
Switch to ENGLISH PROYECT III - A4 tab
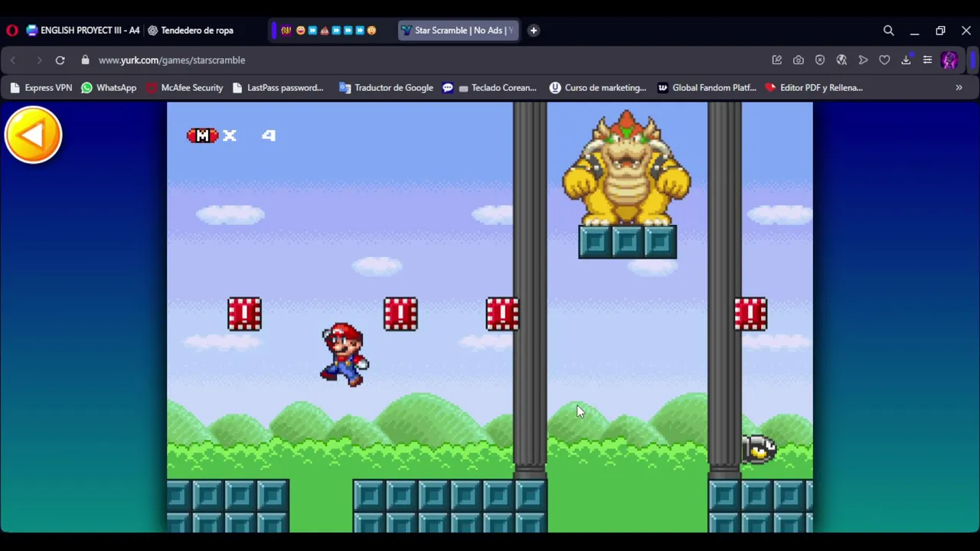pos(83,31)
